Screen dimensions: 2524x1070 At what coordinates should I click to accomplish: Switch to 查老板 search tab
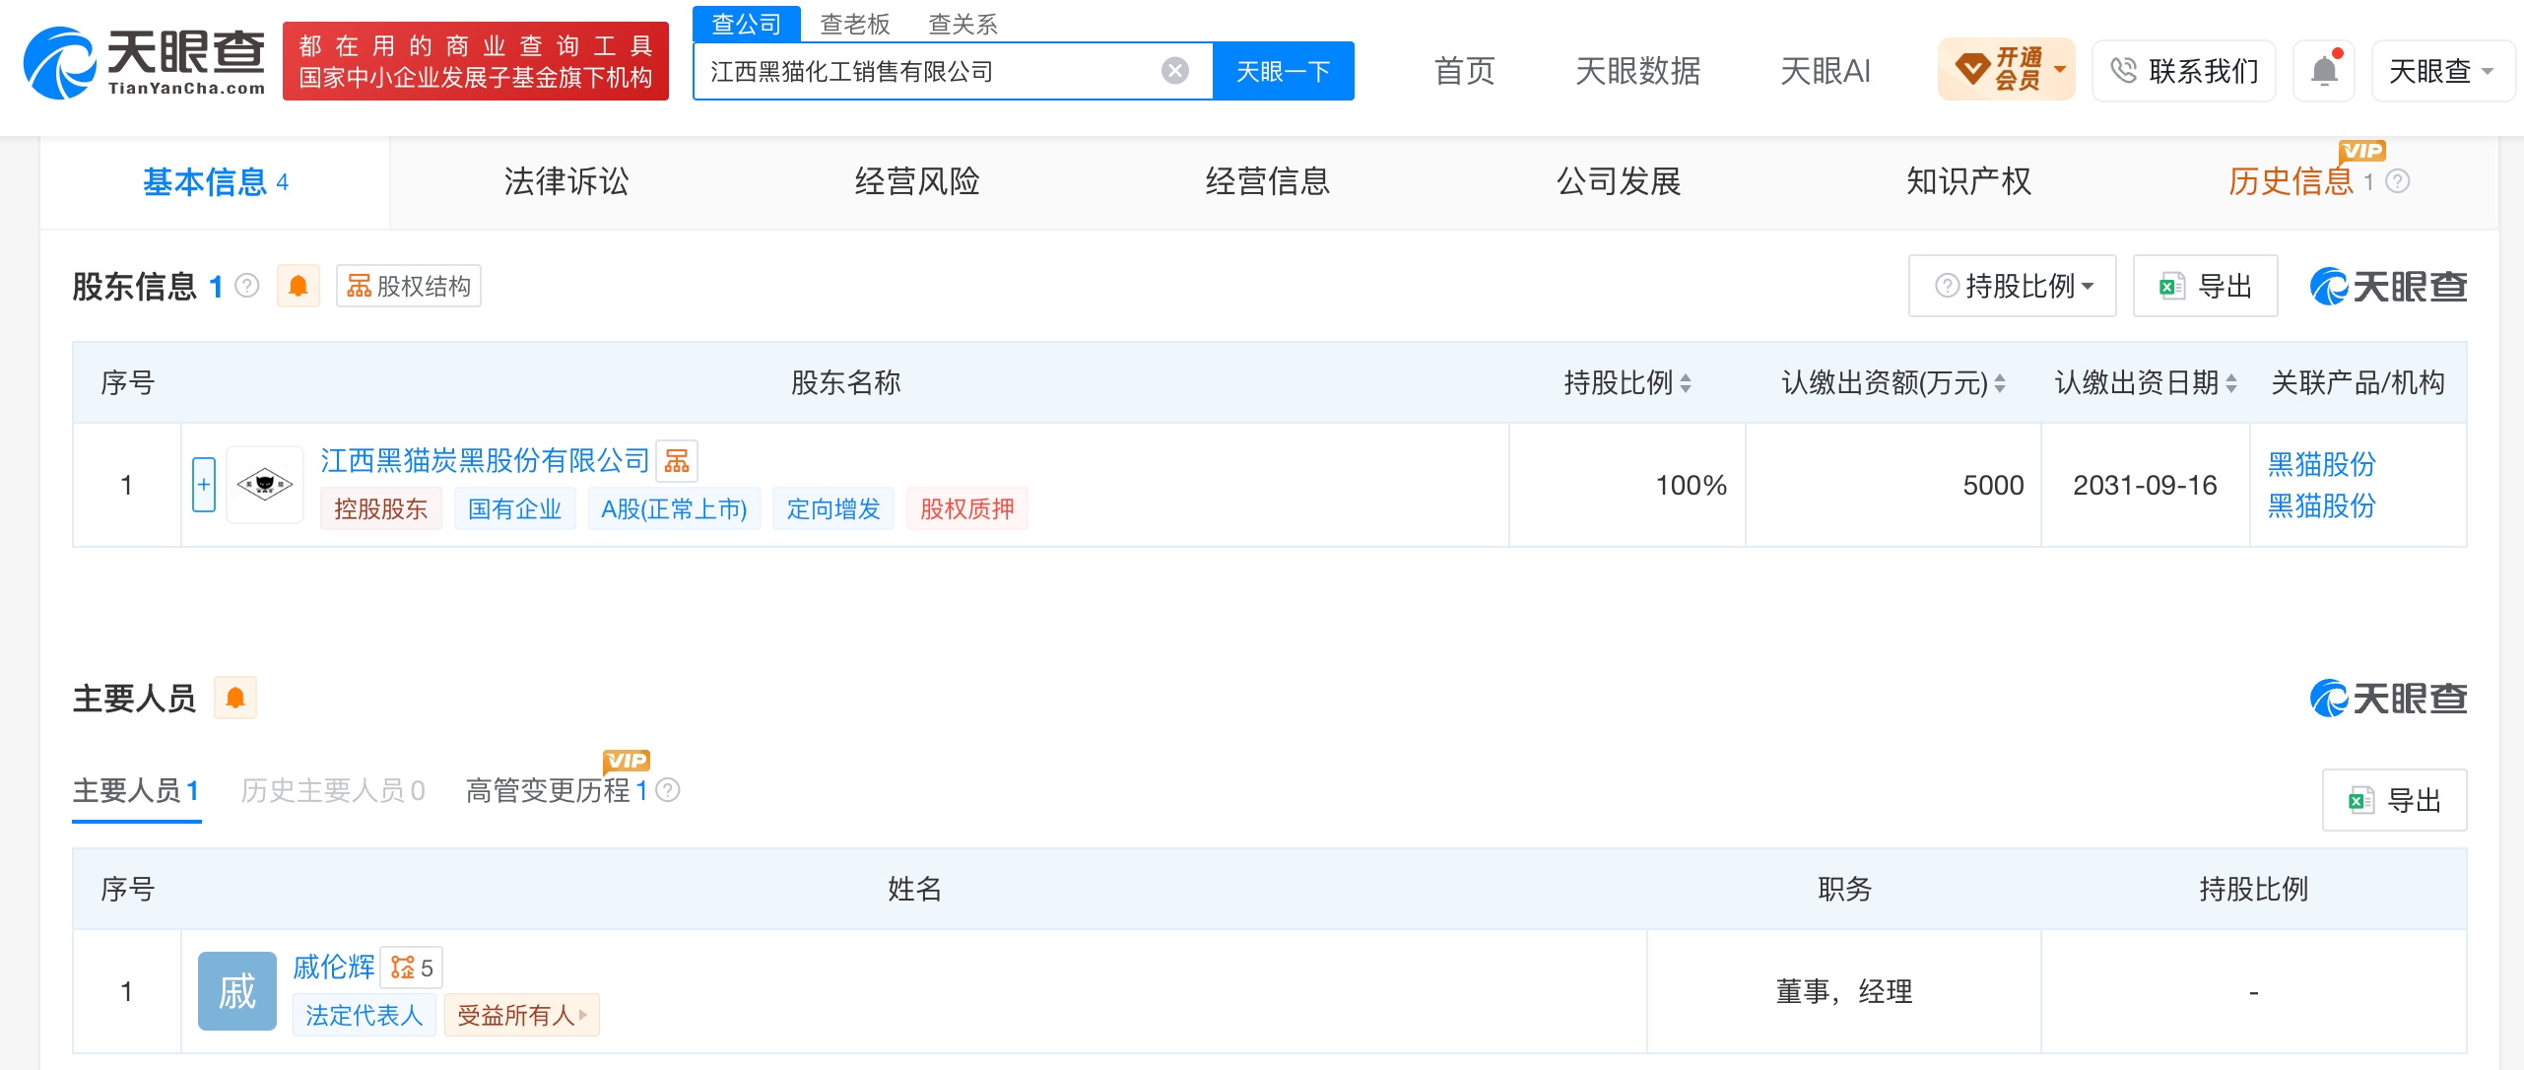[x=855, y=24]
